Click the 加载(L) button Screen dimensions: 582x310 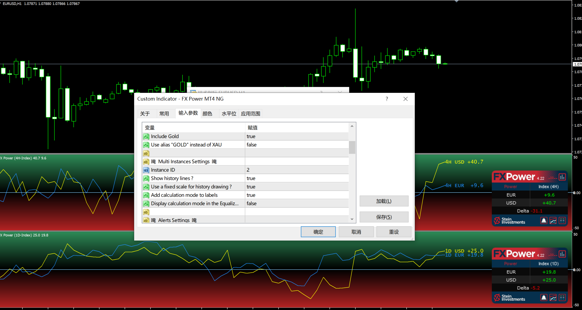(x=384, y=201)
